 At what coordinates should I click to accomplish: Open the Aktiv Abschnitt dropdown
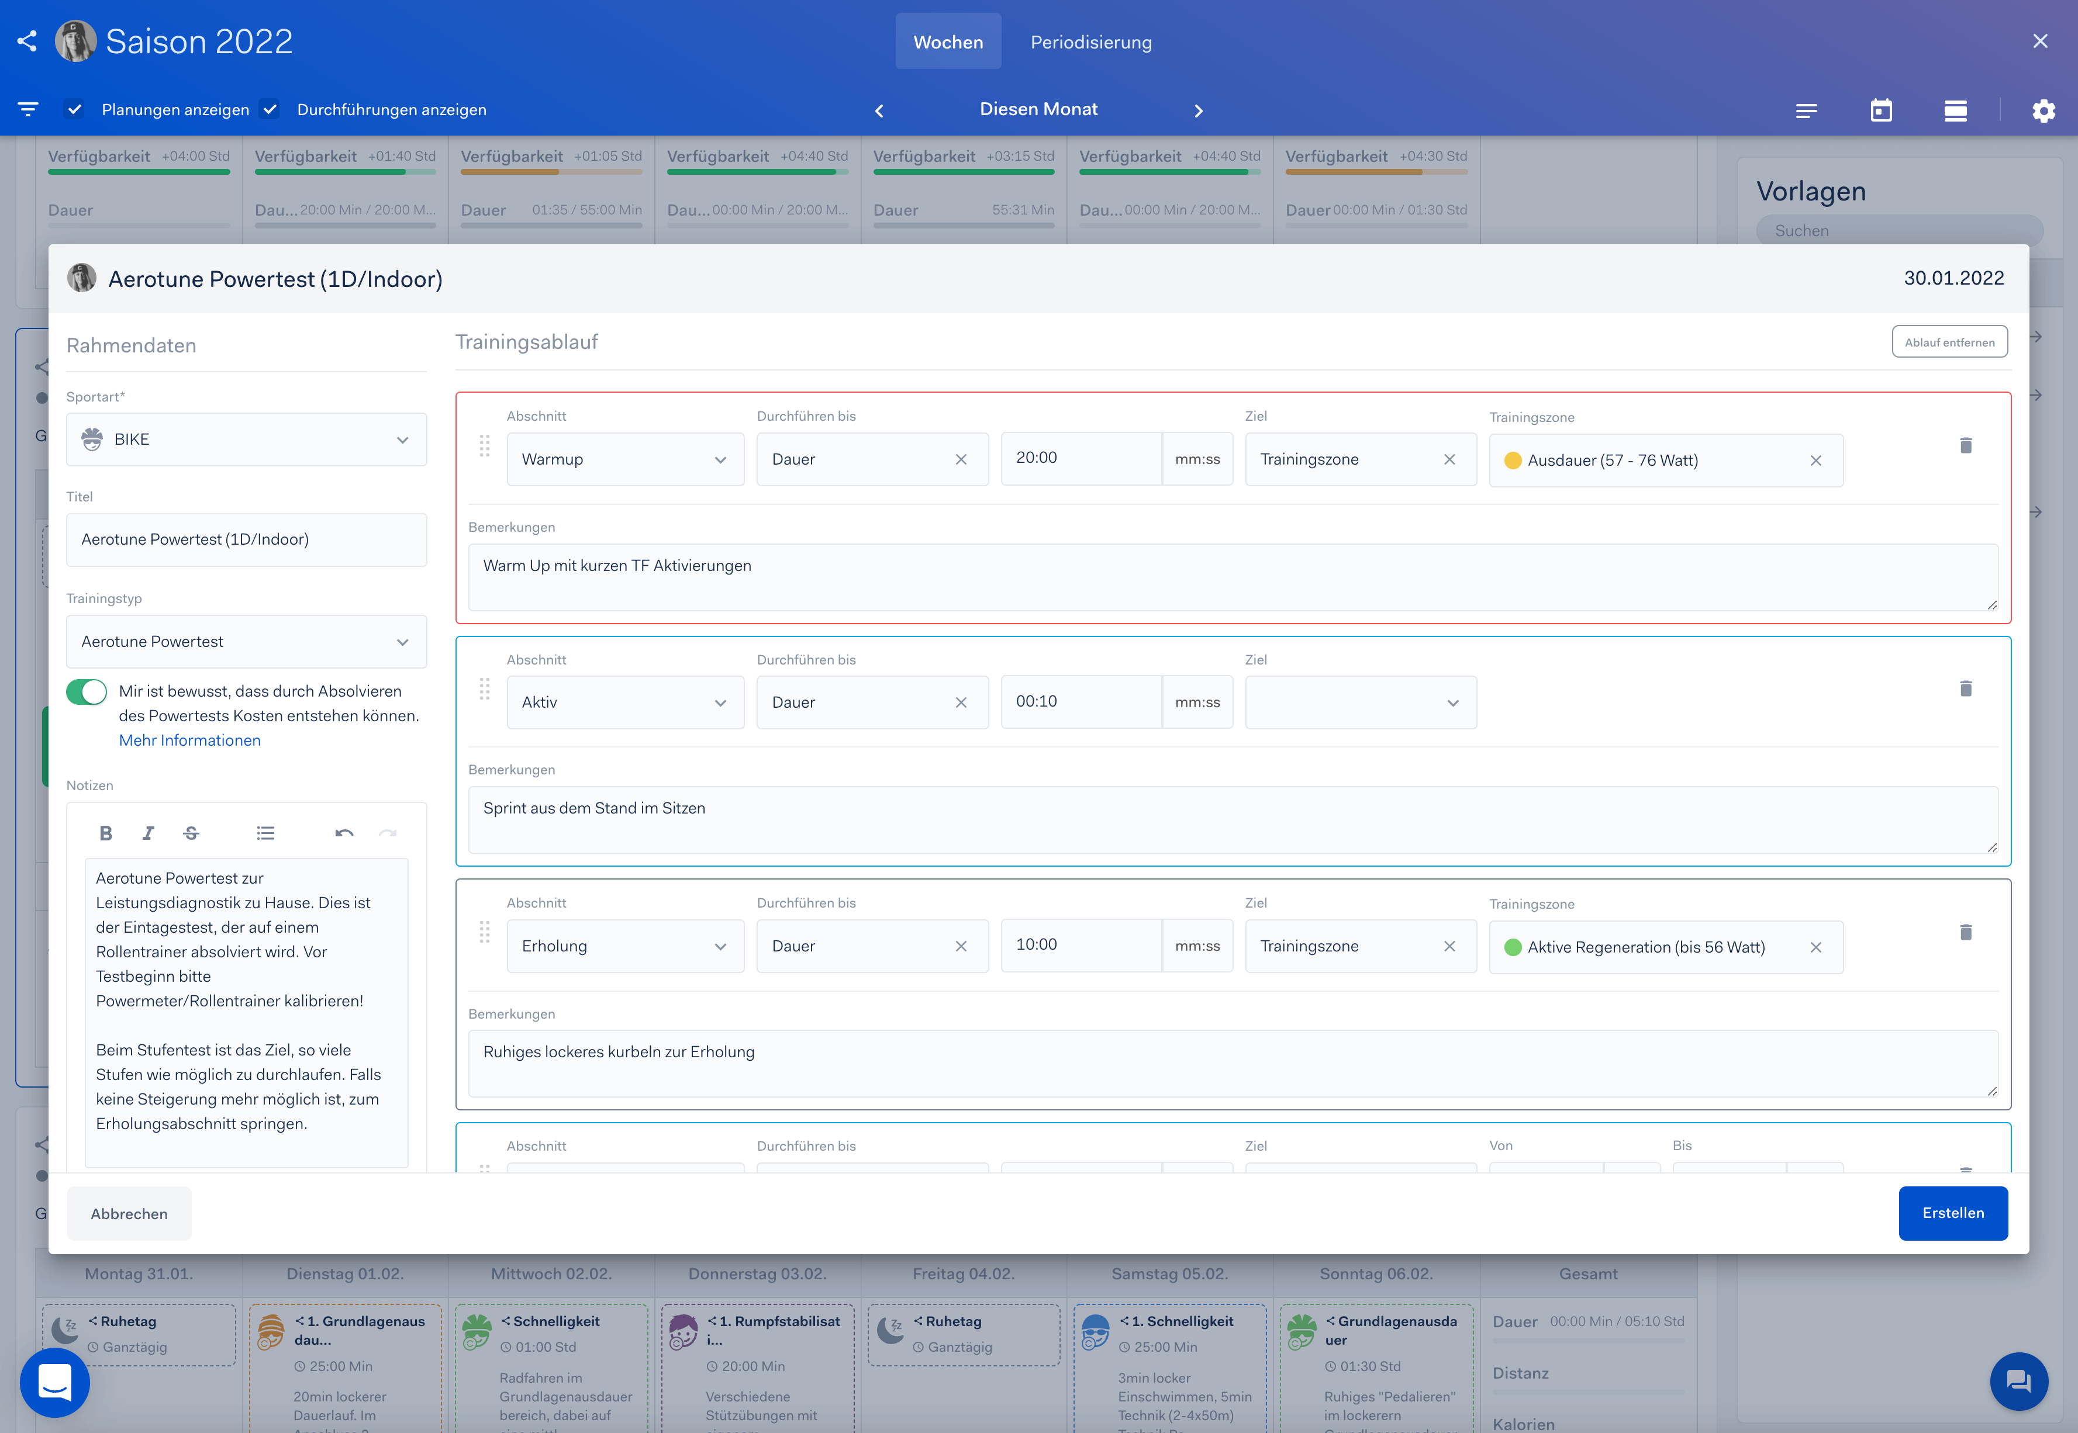pos(625,703)
